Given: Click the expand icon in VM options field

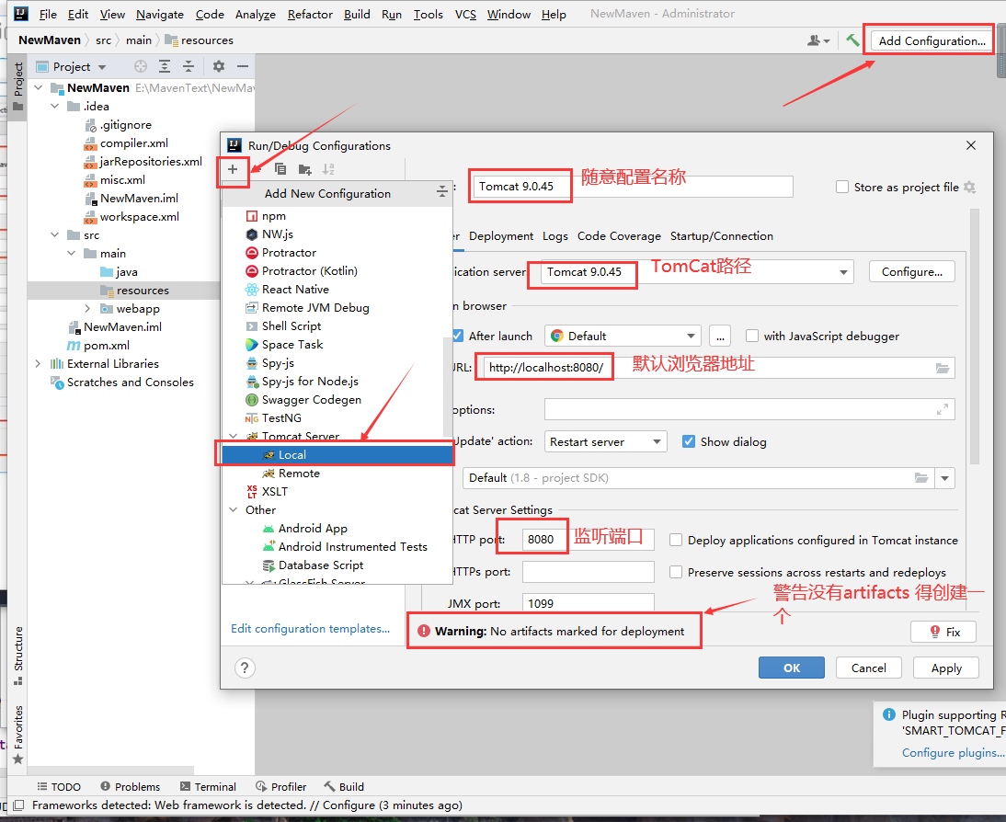Looking at the screenshot, I should coord(943,409).
